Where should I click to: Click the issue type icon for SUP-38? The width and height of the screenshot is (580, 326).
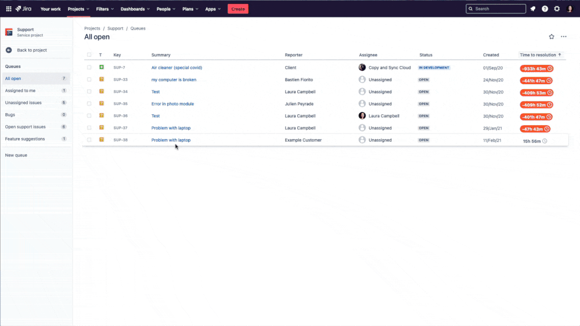pos(102,140)
